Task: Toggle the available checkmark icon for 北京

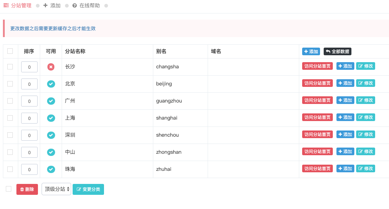Action: (51, 84)
